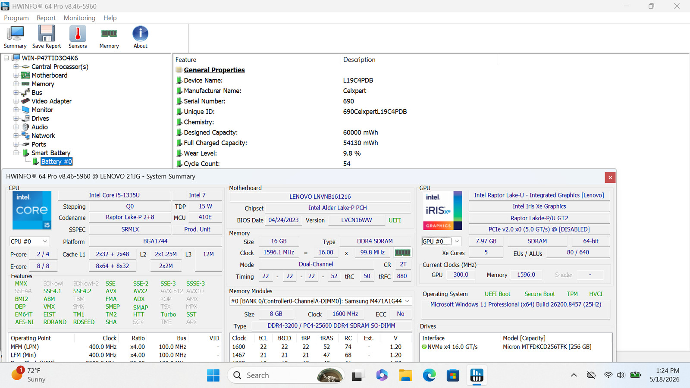Select the Central Processor(s) chip icon in tree
690x388 pixels.
(x=25, y=67)
